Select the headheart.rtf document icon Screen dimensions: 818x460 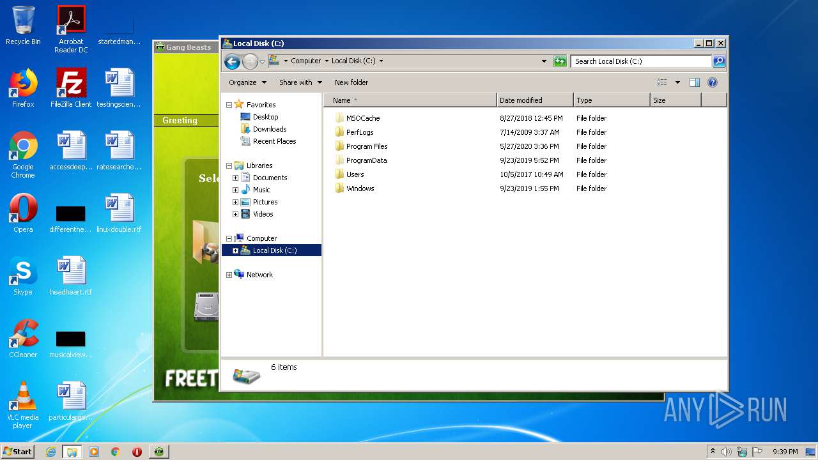[x=71, y=276]
